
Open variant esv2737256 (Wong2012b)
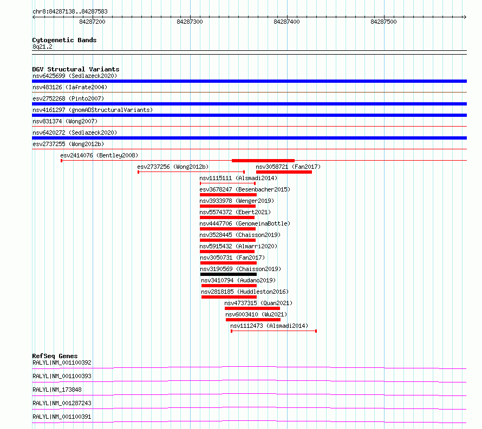(x=173, y=167)
